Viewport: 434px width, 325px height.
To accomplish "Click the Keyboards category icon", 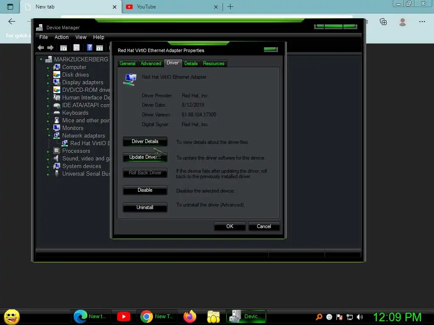I will tap(57, 113).
